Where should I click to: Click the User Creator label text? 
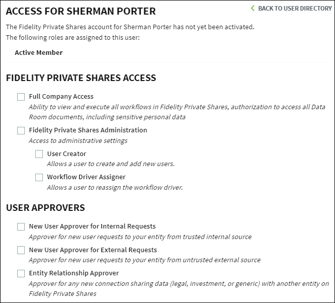coord(67,154)
